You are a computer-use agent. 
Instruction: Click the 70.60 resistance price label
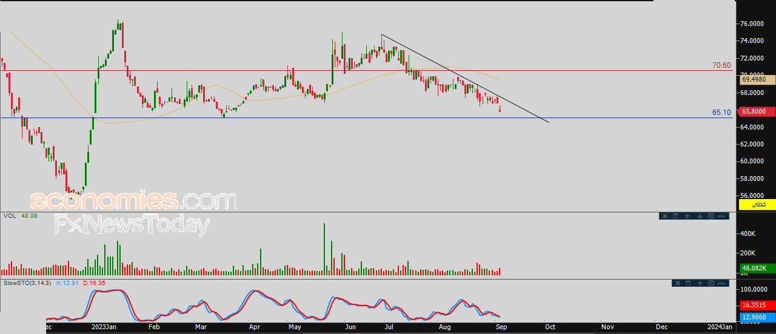pyautogui.click(x=721, y=65)
